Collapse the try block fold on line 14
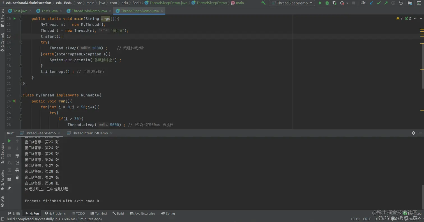This screenshot has height=222, width=424. (21, 42)
